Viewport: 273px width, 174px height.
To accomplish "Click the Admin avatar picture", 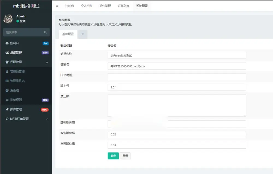I will point(8,19).
